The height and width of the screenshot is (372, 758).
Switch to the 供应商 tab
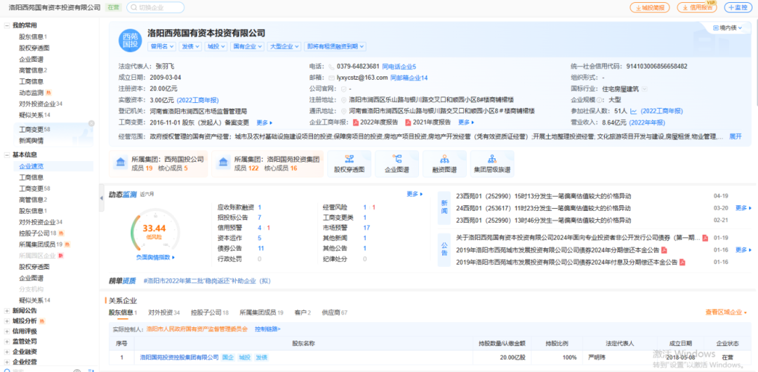tap(334, 312)
